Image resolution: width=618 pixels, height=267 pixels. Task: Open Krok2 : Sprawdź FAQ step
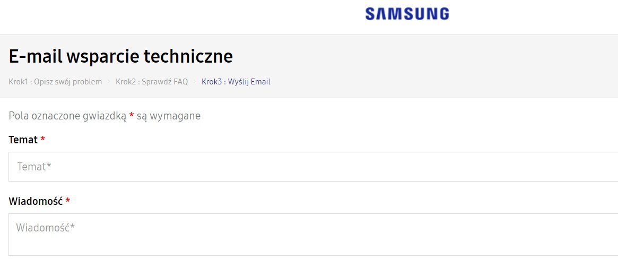tap(152, 82)
